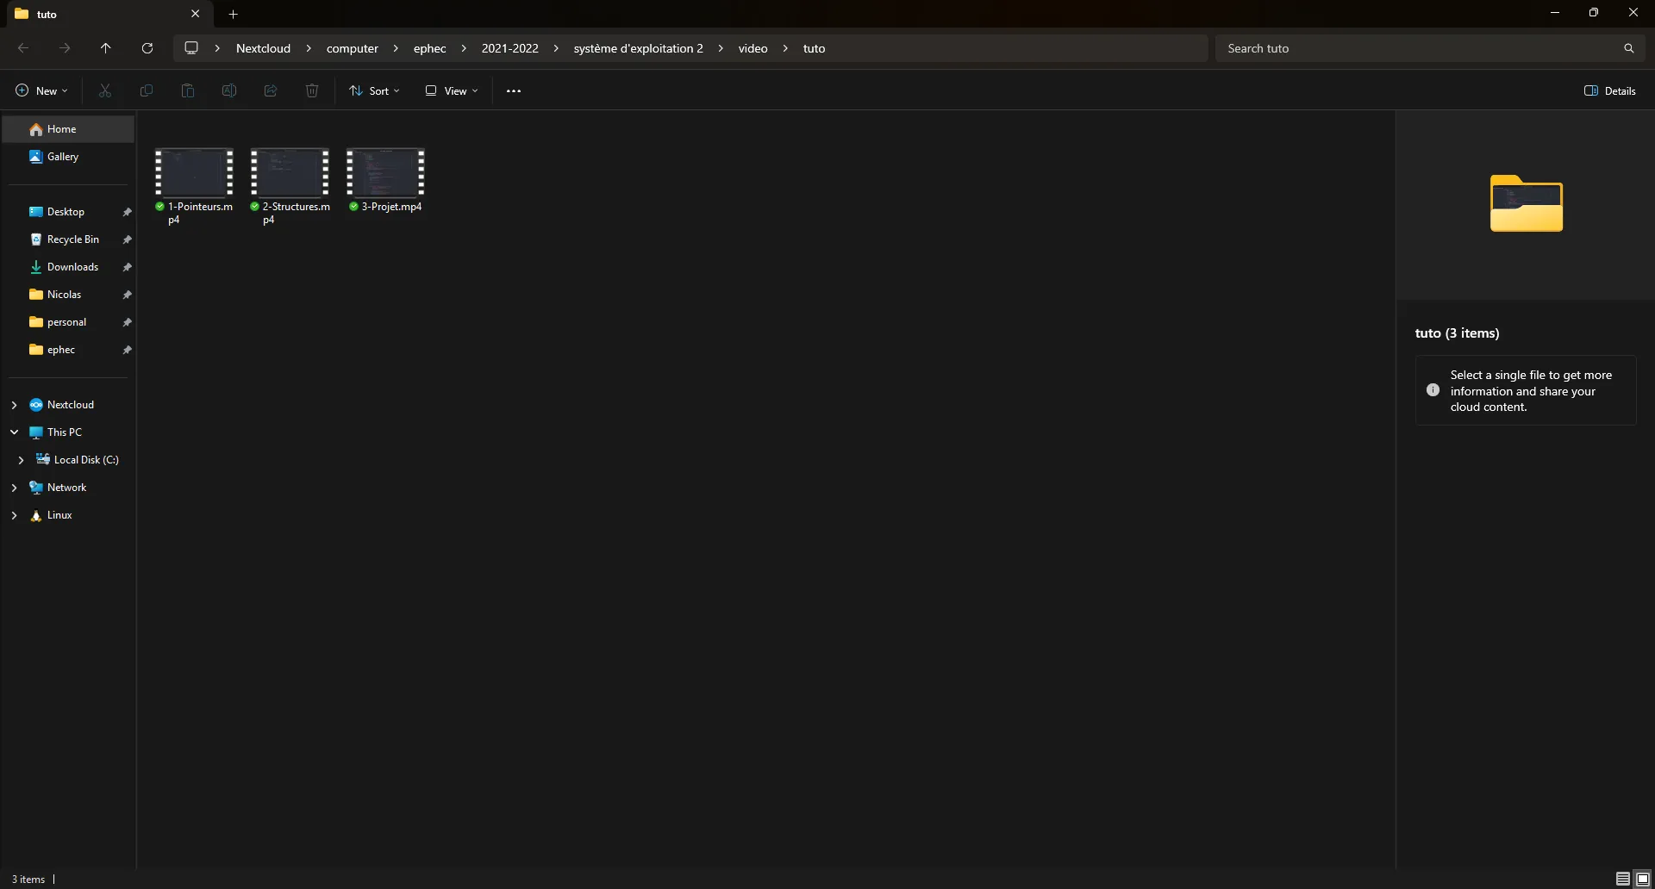This screenshot has width=1655, height=889.
Task: Collapse the This PC tree node
Action: [14, 432]
